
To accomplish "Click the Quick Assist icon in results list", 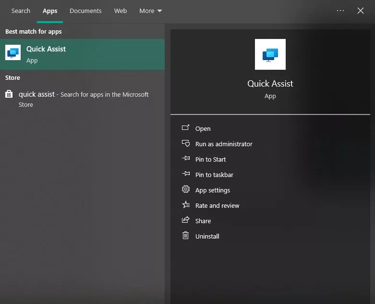I will [13, 52].
